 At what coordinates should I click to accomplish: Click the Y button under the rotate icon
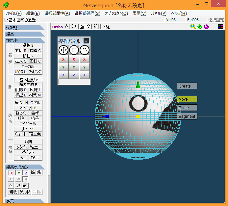tap(84, 67)
